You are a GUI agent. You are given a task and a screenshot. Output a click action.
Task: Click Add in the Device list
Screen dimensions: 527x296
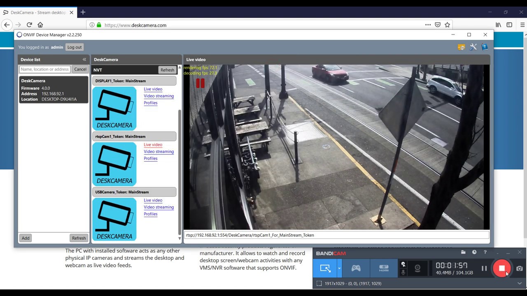26,238
